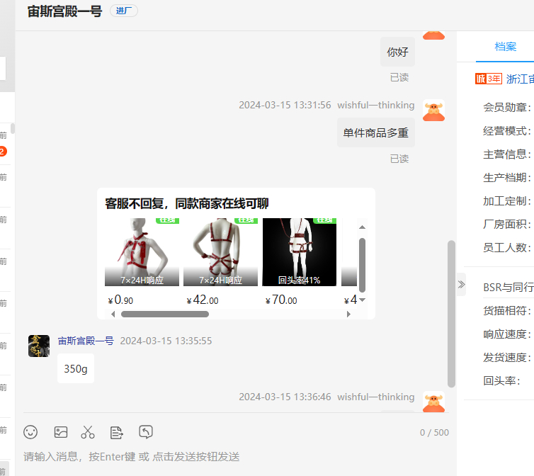
Task: Click the product card horizontal scrollbar
Action: 165,314
